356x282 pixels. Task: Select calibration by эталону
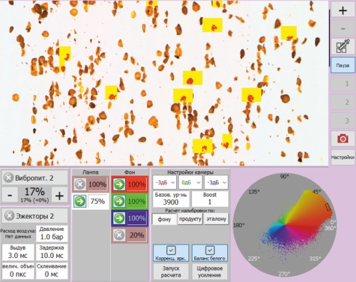216,219
